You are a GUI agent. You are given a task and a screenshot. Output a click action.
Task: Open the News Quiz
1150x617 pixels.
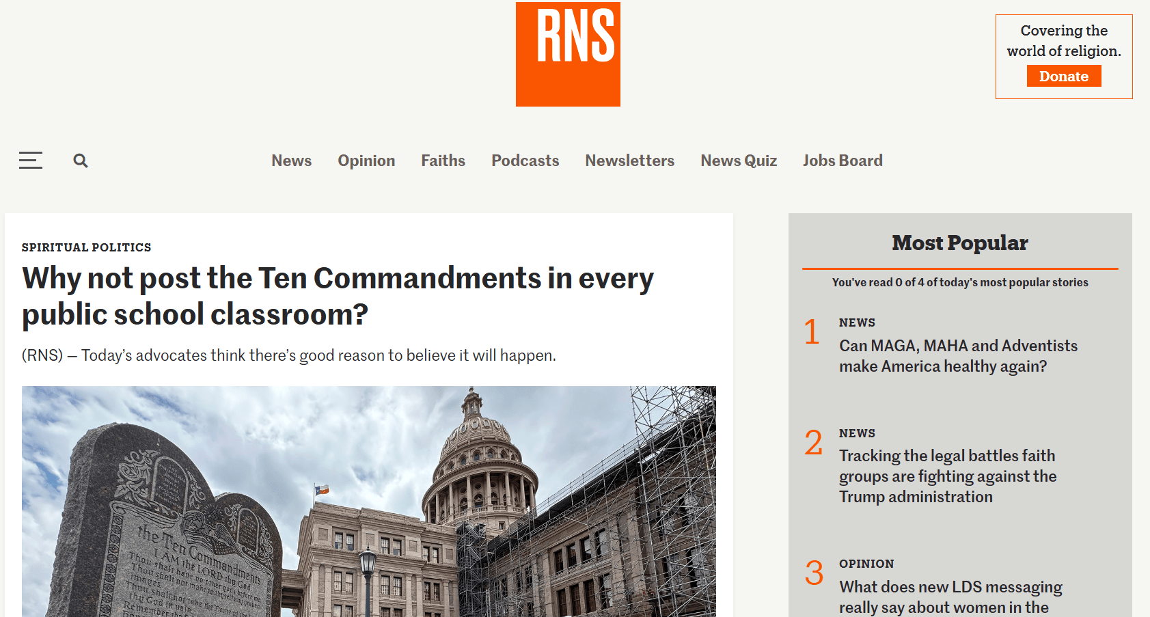(739, 161)
